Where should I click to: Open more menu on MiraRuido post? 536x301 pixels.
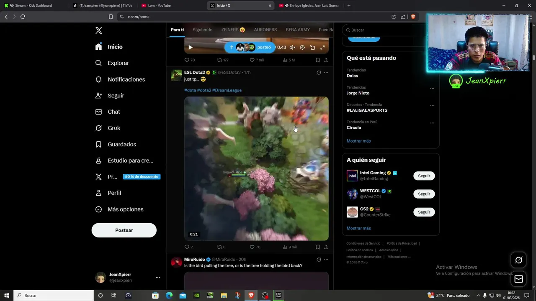coord(326,260)
